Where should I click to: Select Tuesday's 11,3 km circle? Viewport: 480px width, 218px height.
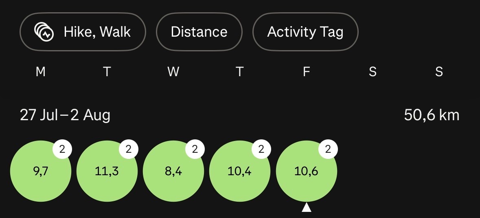pyautogui.click(x=107, y=171)
